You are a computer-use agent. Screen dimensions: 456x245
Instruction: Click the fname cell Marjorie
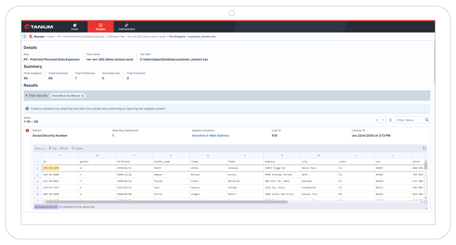(x=245, y=181)
